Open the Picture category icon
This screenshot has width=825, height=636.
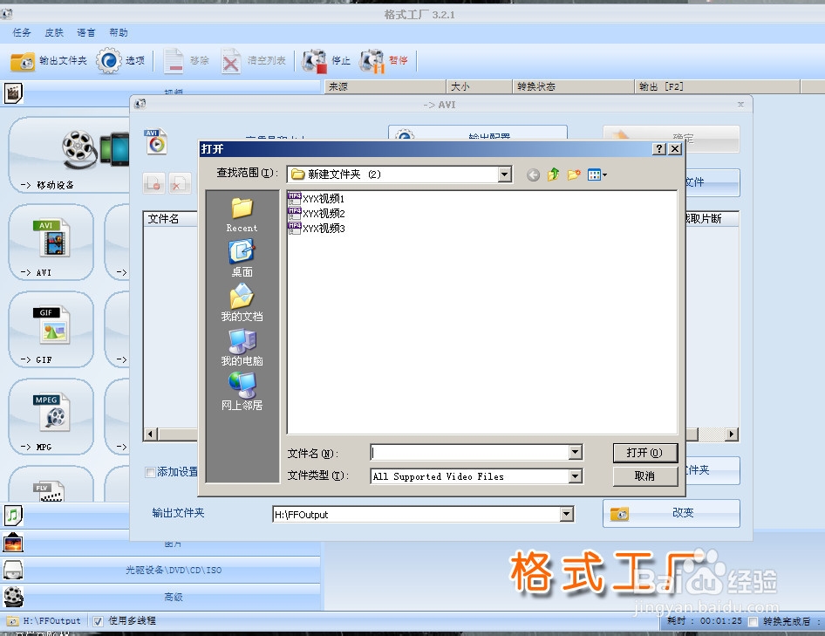pos(13,543)
